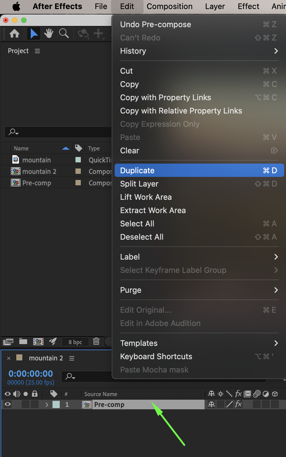Hide the Pre-comp layer with eye toggle
This screenshot has width=286, height=457.
pos(8,404)
